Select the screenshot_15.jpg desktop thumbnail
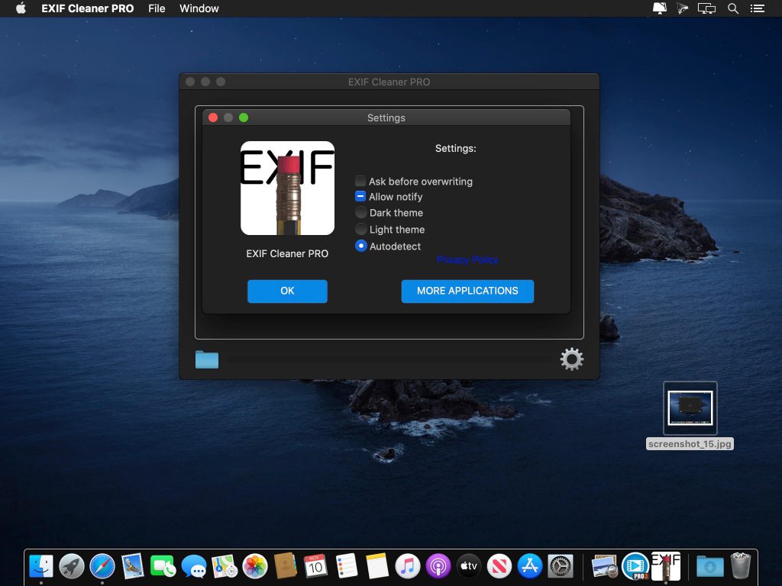Screen dimensions: 782x586 (x=690, y=408)
